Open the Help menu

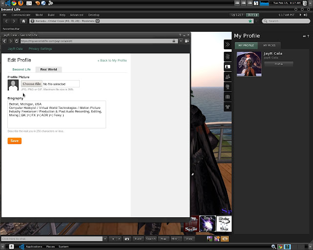(62, 15)
